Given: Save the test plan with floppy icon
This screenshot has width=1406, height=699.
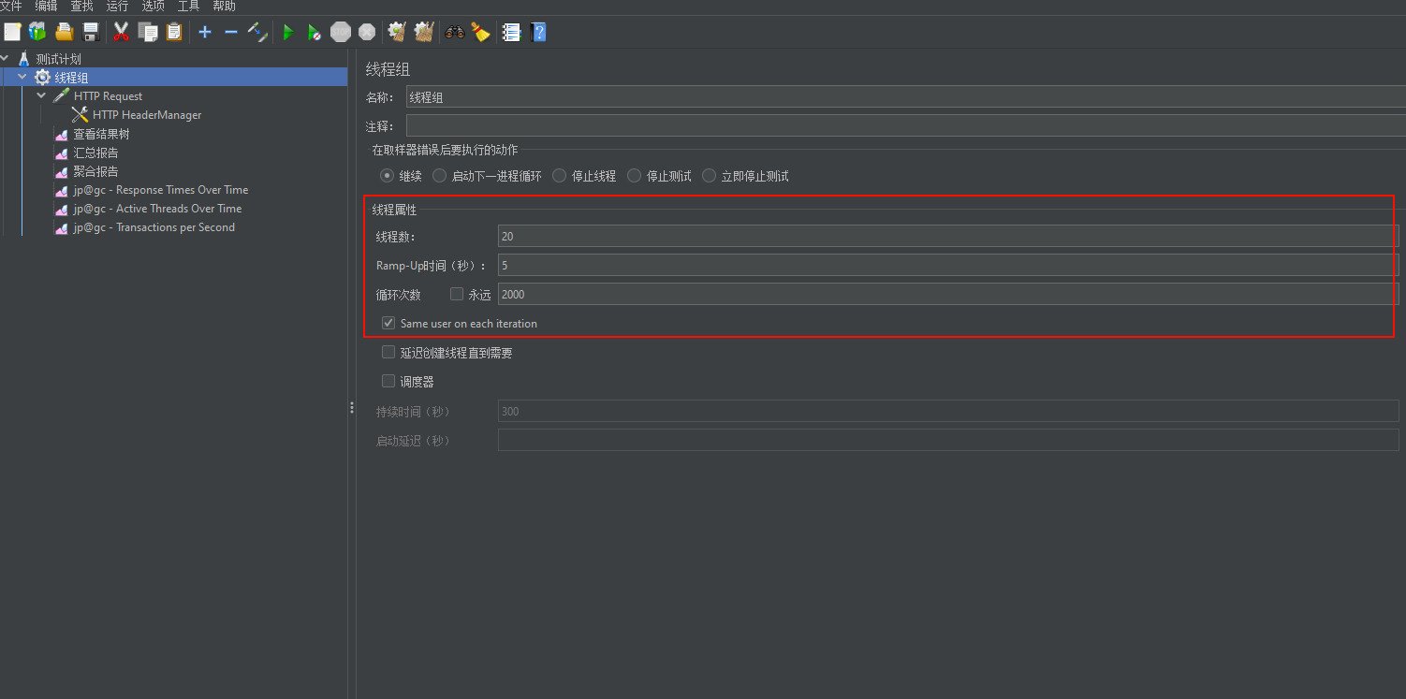Looking at the screenshot, I should tap(91, 32).
